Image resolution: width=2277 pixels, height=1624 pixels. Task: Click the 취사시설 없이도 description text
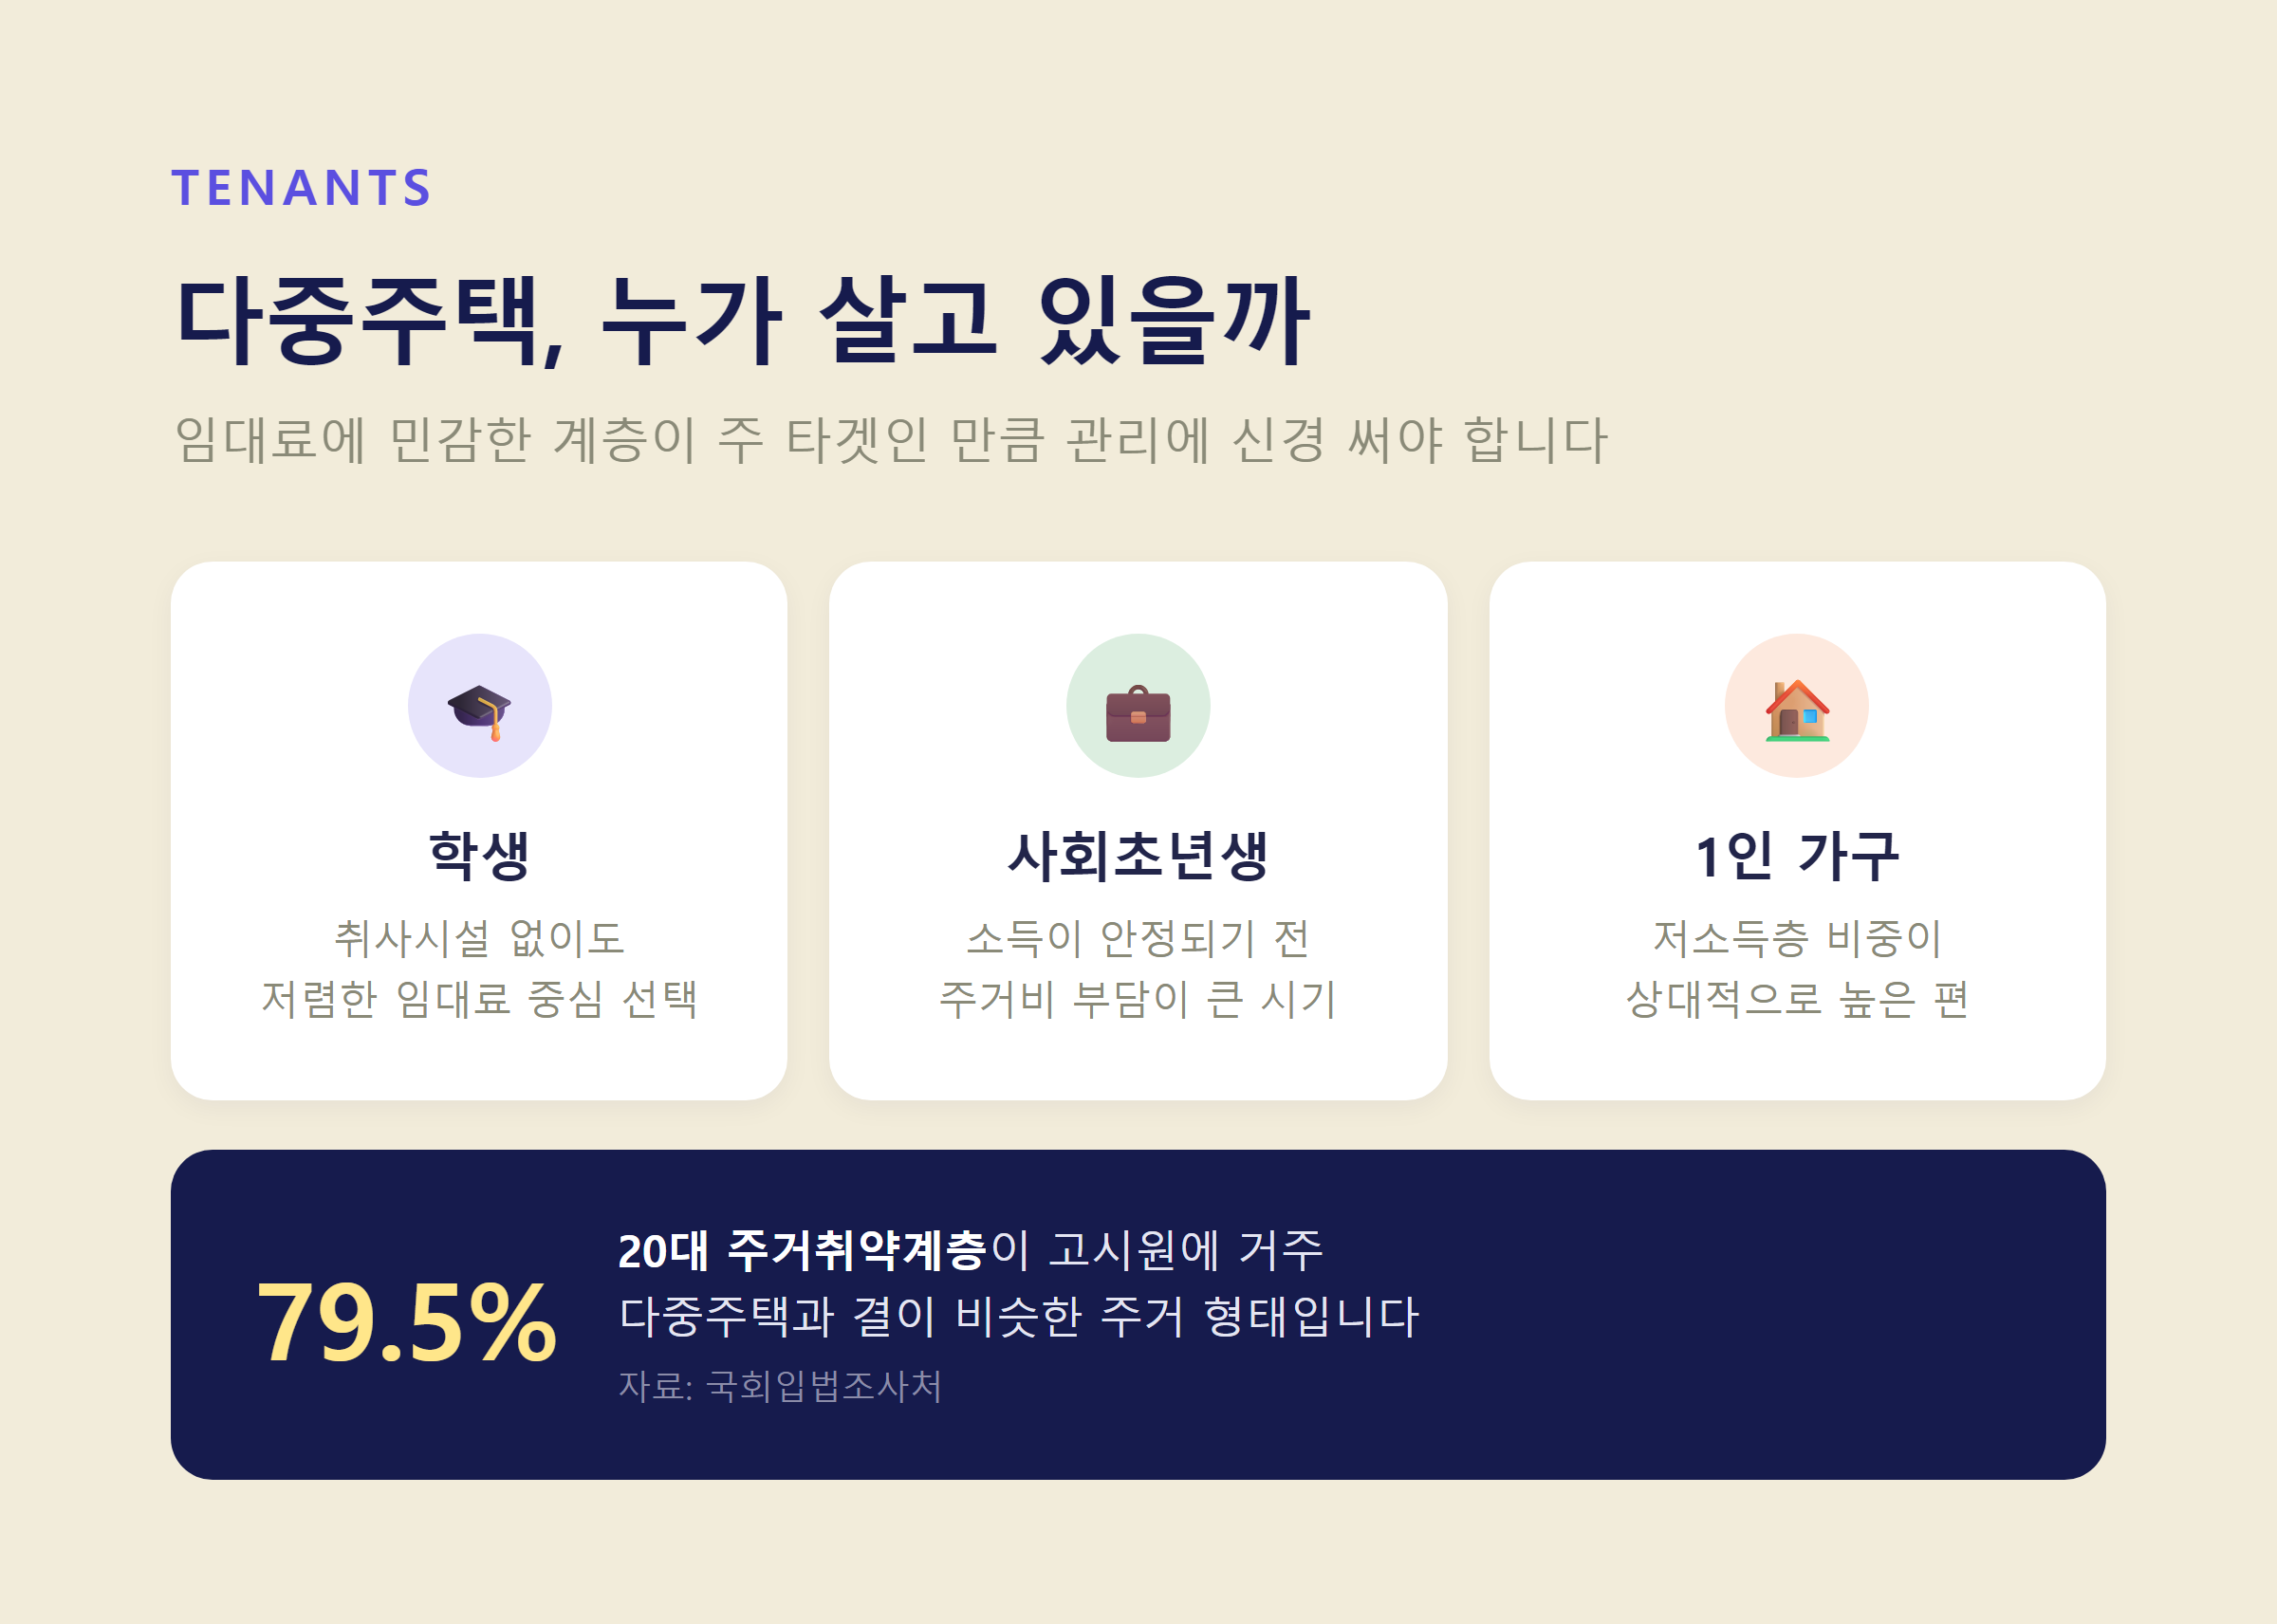coord(479,938)
